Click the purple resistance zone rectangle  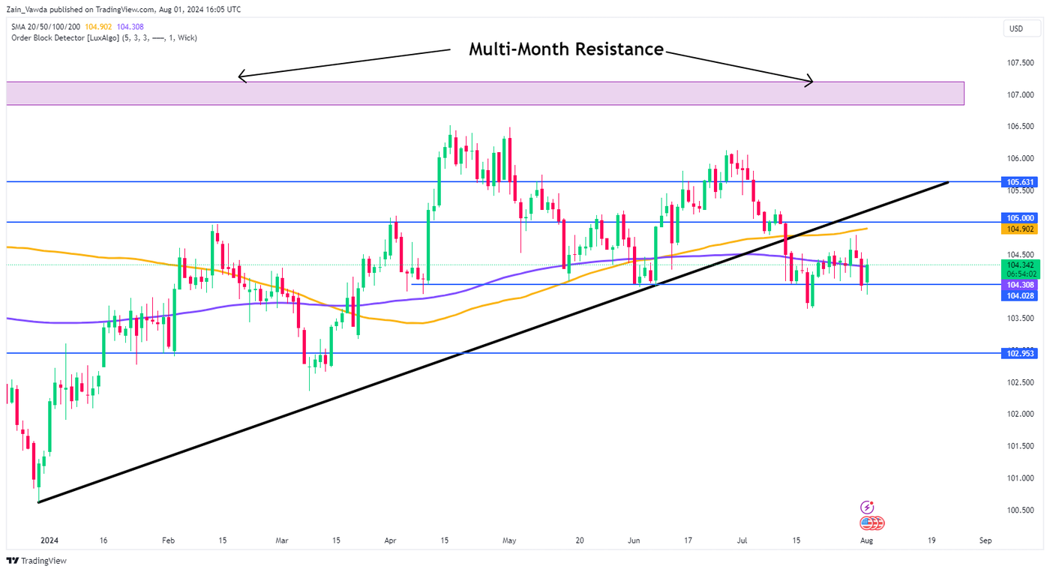pyautogui.click(x=484, y=93)
